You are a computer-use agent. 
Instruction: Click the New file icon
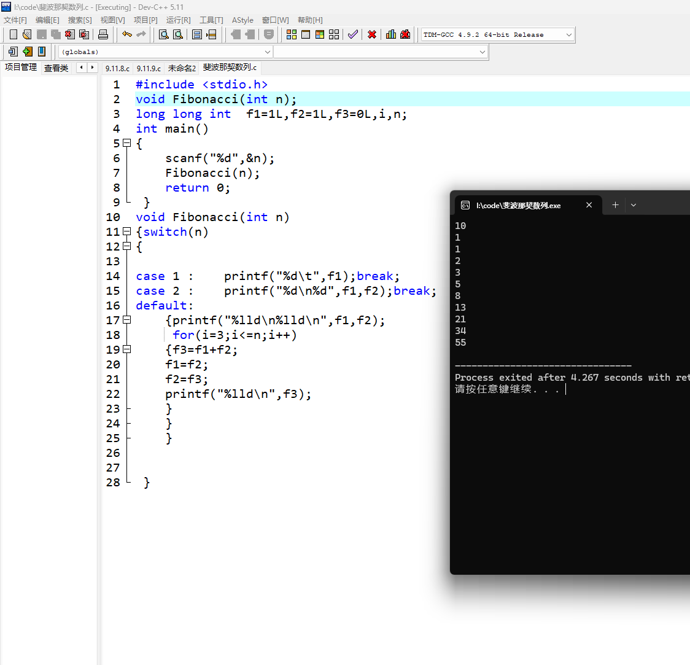click(x=14, y=34)
